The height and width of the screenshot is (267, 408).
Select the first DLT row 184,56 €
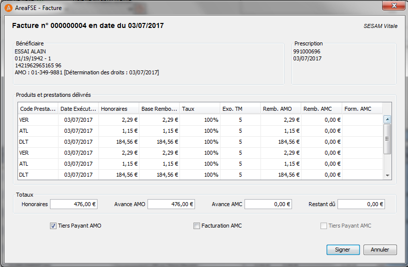coord(200,142)
